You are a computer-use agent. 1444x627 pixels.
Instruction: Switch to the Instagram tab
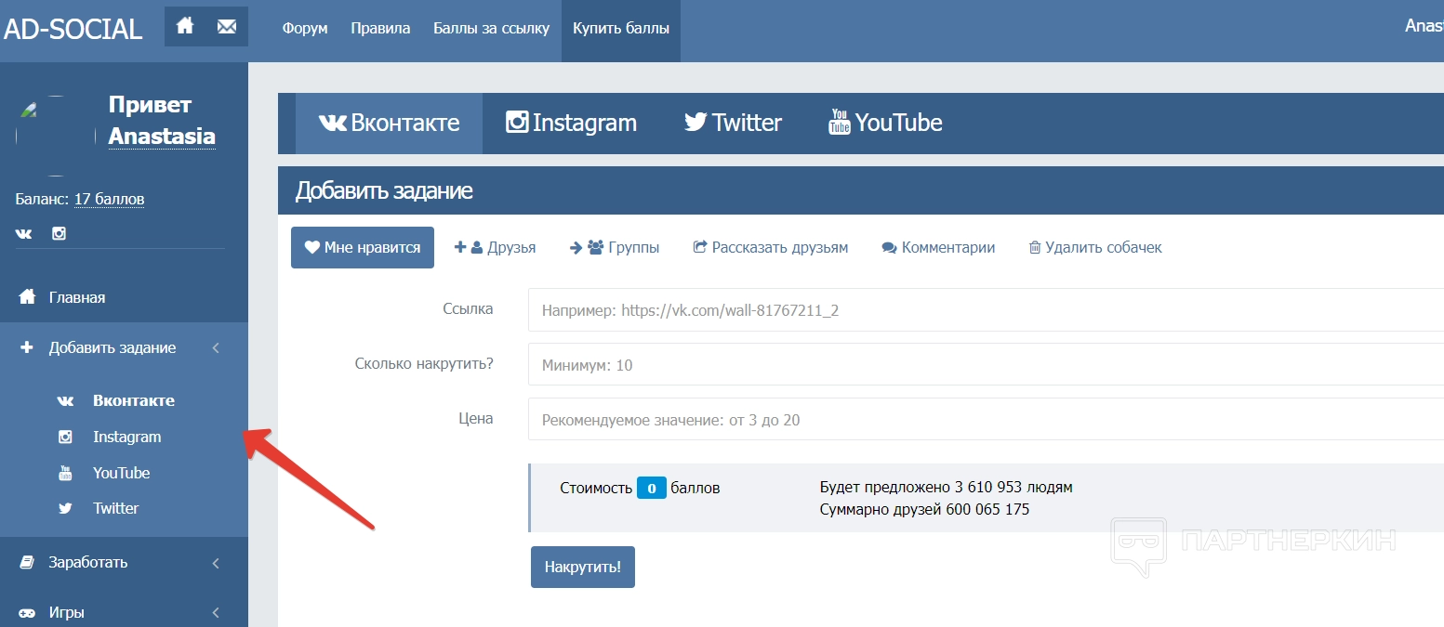point(571,123)
